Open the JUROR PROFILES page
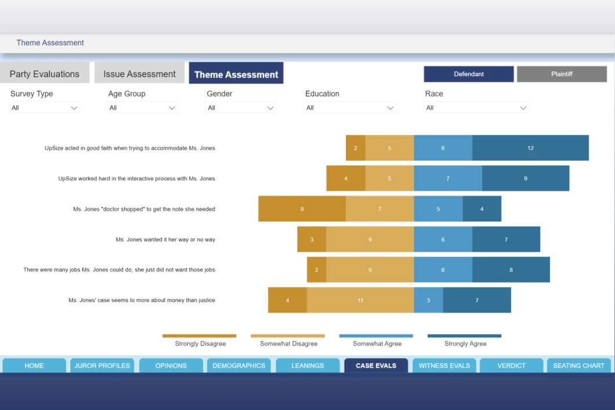Image resolution: width=615 pixels, height=410 pixels. [102, 365]
